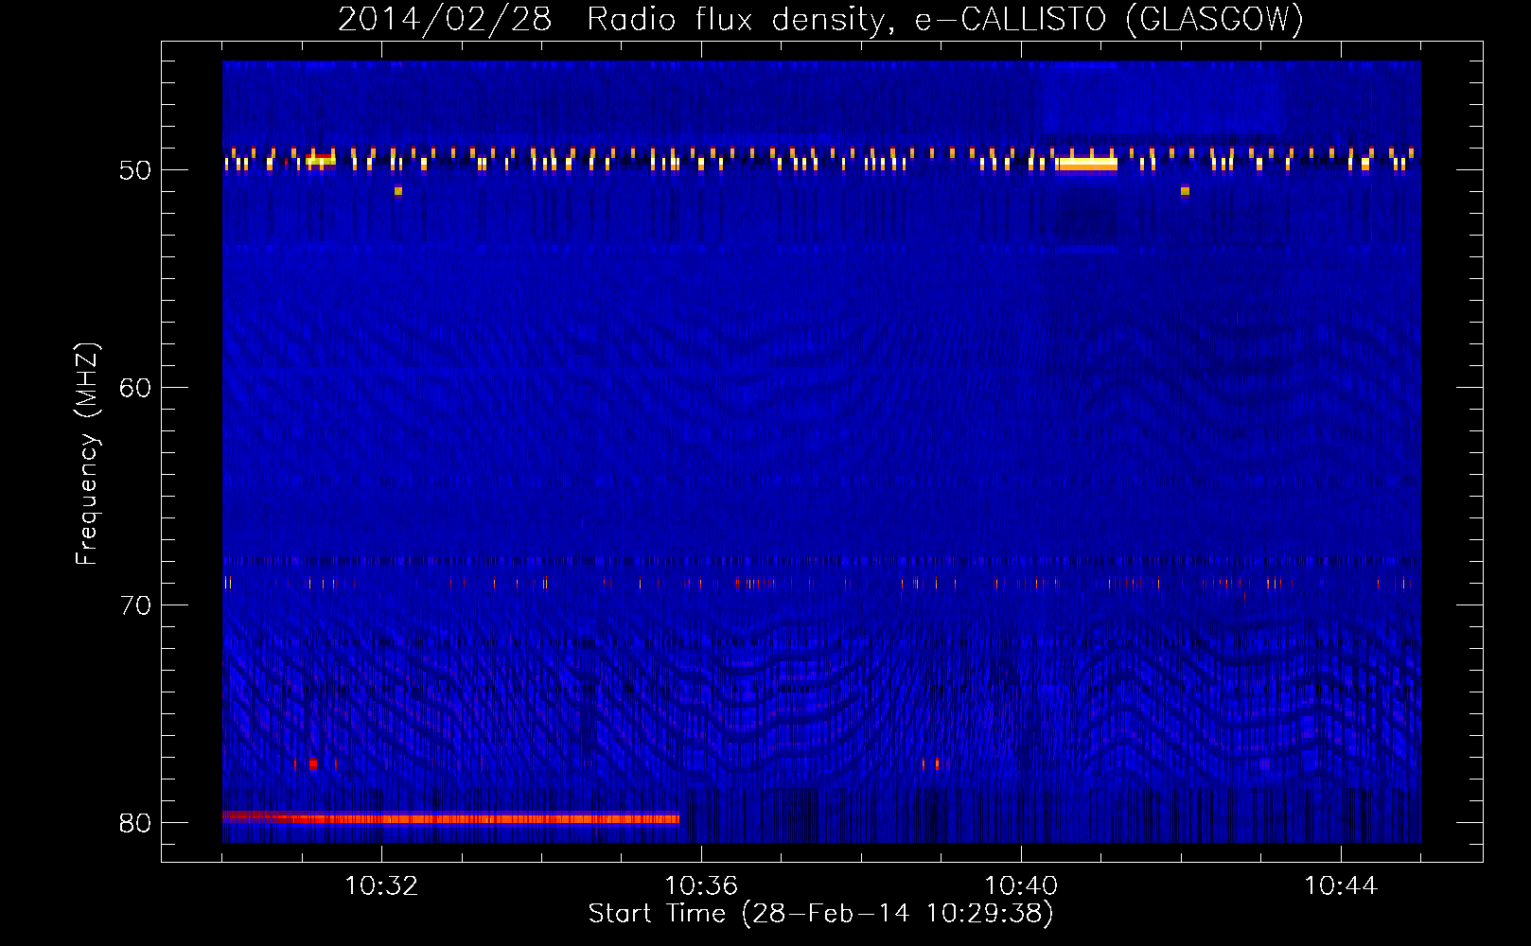The height and width of the screenshot is (946, 1531).
Task: Click the 80 frequency tick label
Action: (136, 823)
